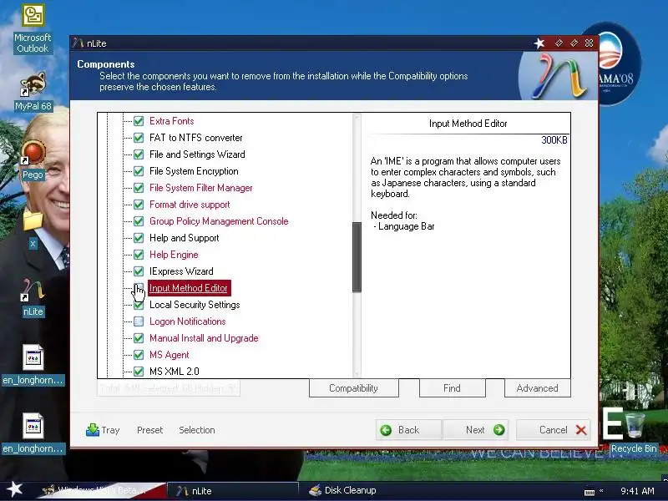This screenshot has width=668, height=501.
Task: Cancel the nLite wizard
Action: pos(553,430)
